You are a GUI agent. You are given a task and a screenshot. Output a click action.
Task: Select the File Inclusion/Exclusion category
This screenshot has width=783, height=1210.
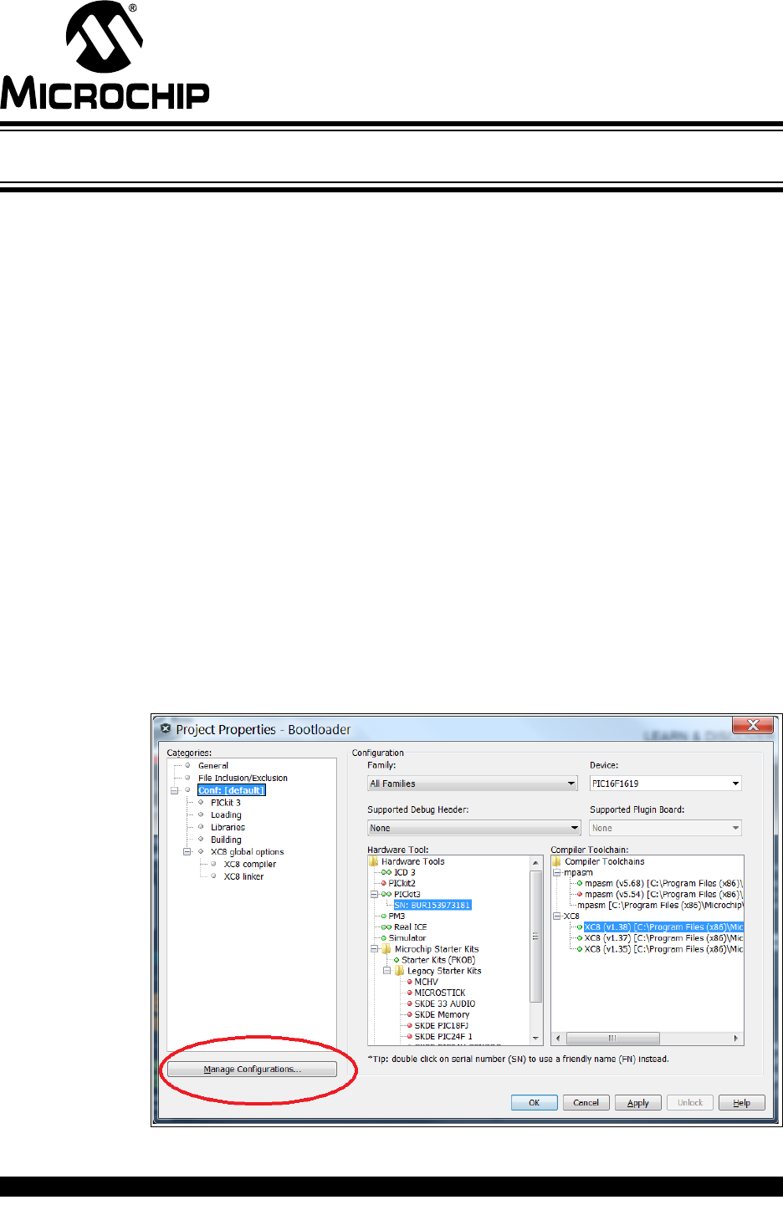point(243,778)
